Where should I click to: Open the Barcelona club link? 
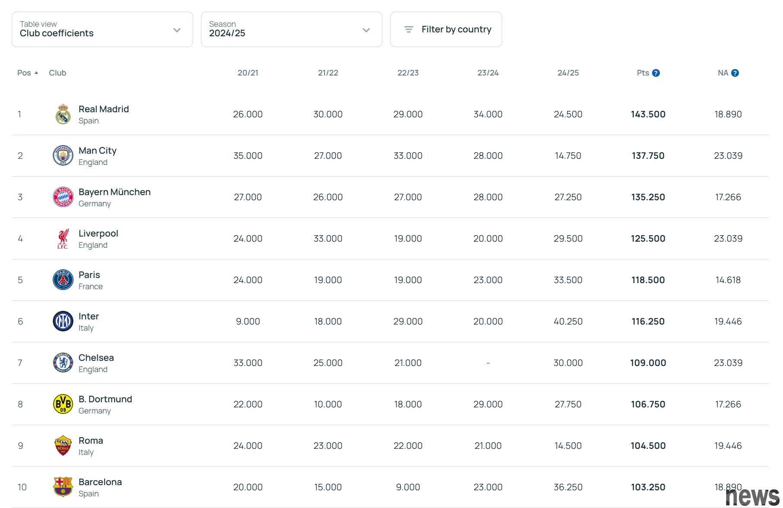100,482
